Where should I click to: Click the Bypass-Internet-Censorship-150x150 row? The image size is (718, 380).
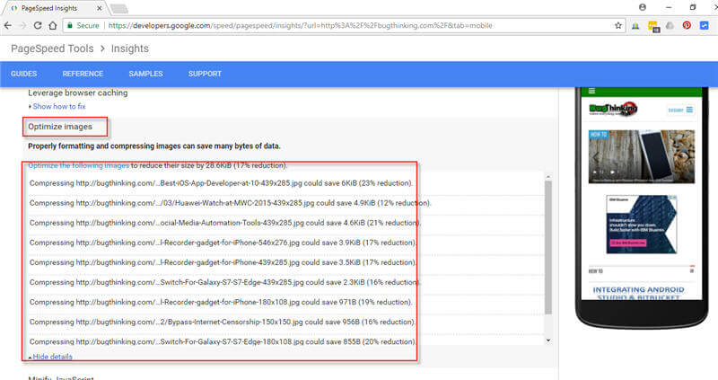point(223,322)
